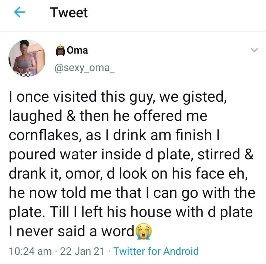The image size is (266, 264).
Task: Open the display name Oma
Action: 77,50
